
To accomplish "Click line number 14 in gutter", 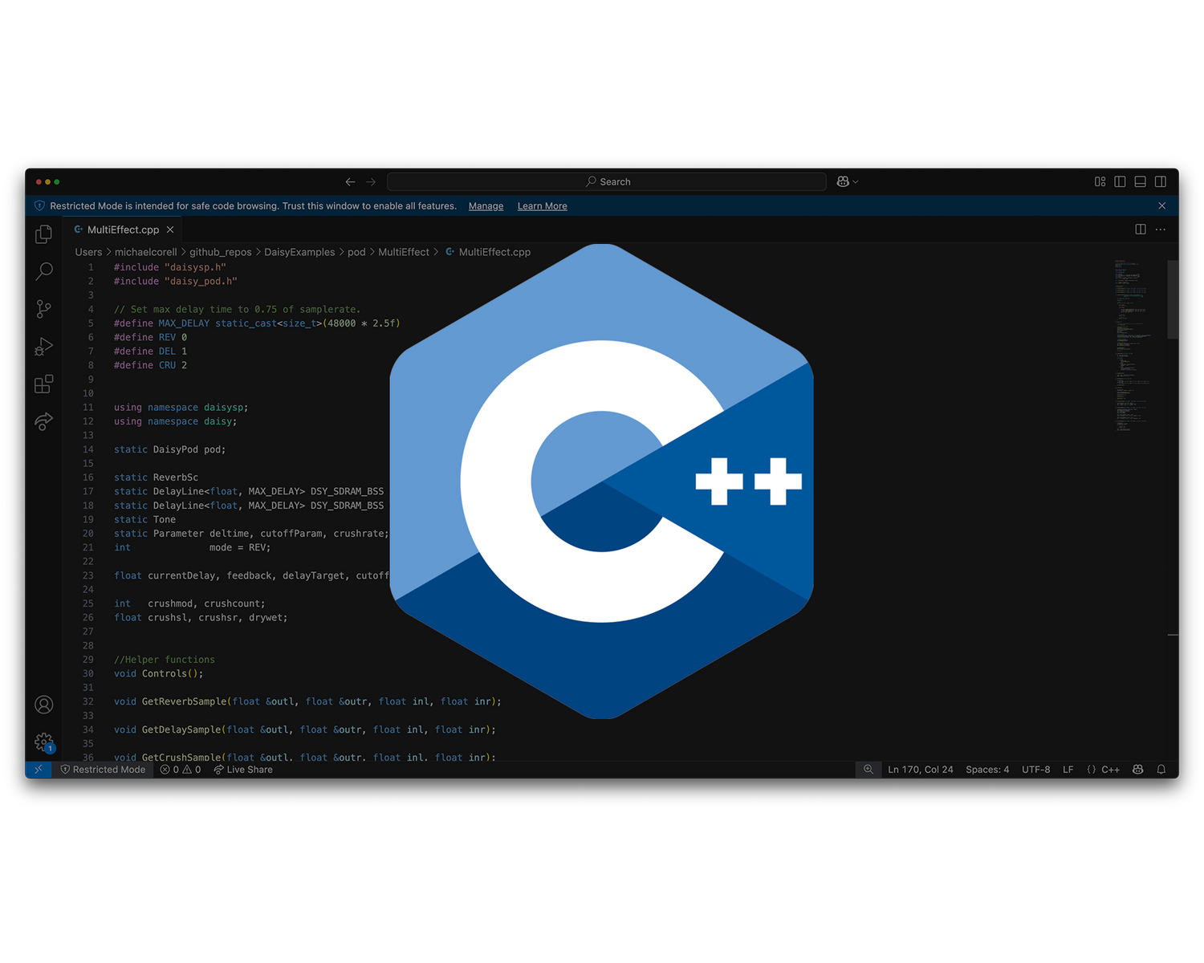I will tap(88, 449).
